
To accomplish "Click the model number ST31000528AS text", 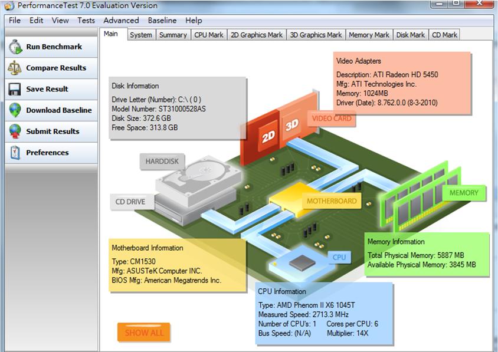I will tap(182, 109).
